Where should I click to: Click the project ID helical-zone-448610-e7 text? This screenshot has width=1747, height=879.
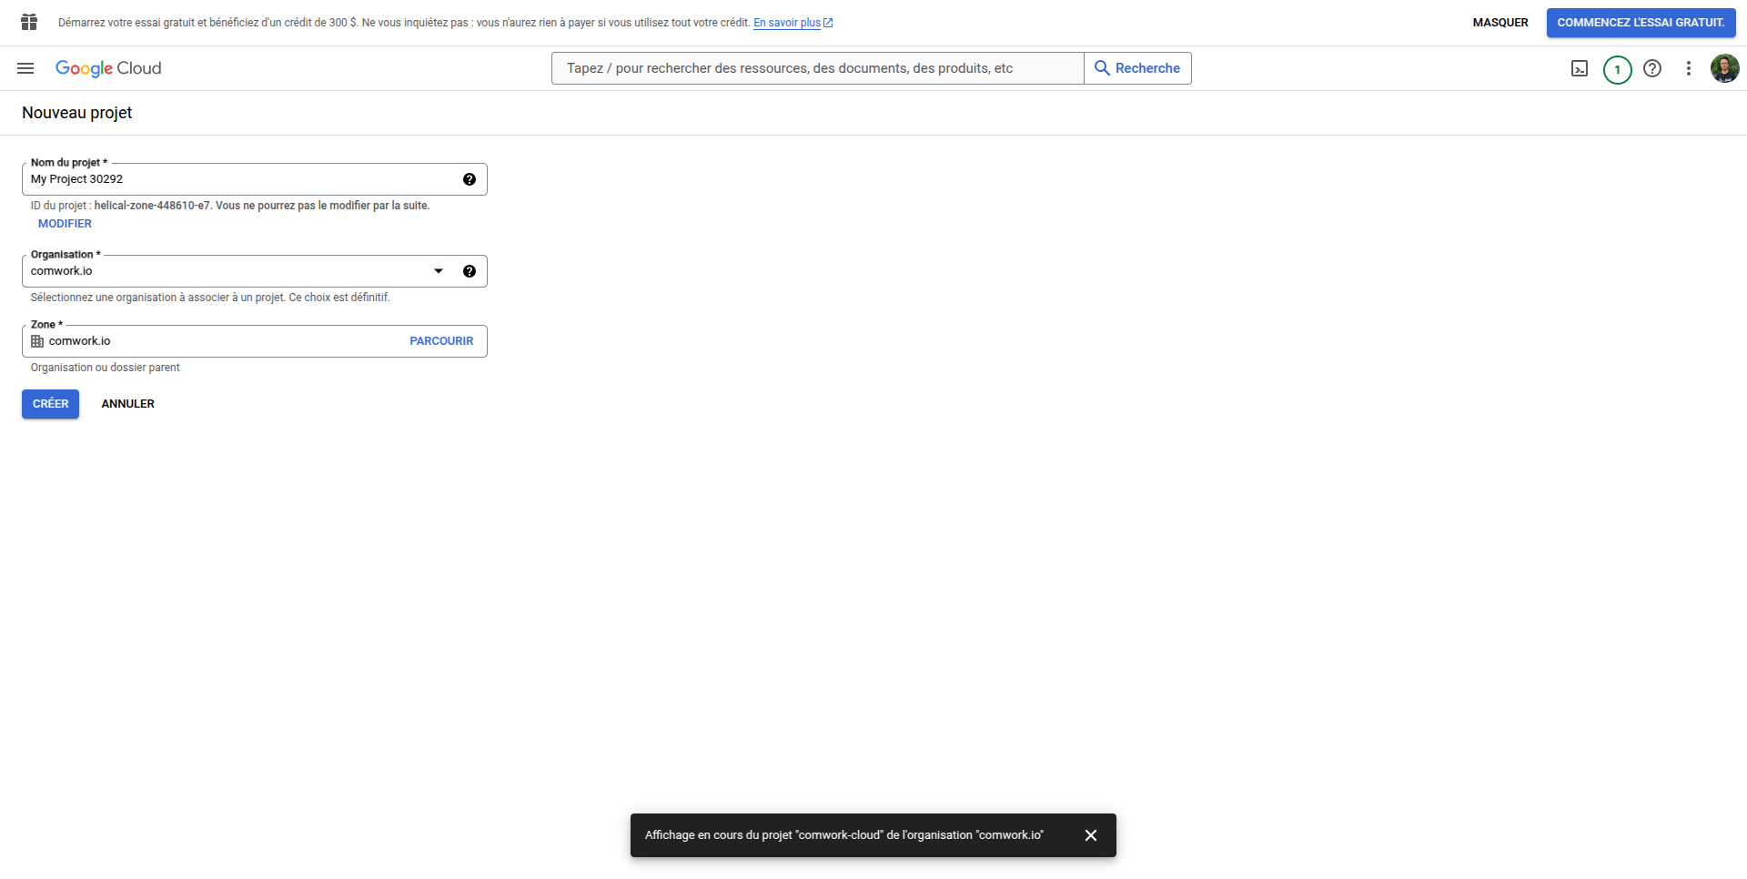coord(152,206)
